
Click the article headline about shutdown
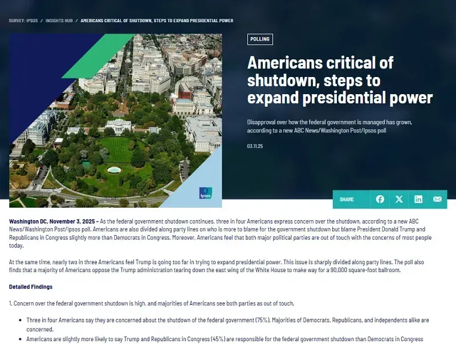point(340,80)
